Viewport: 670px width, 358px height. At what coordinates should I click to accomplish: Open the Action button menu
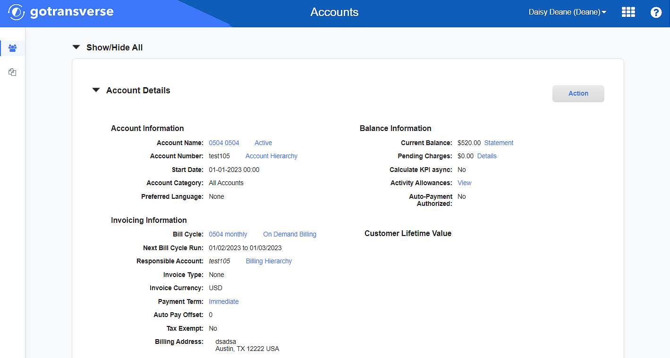click(x=578, y=94)
